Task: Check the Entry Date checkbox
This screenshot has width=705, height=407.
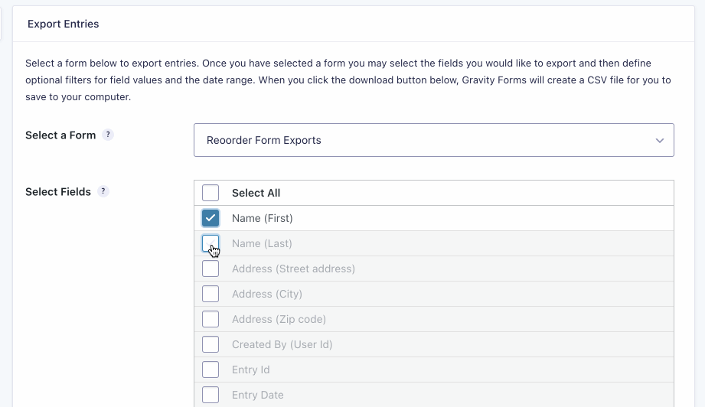Action: [211, 396]
